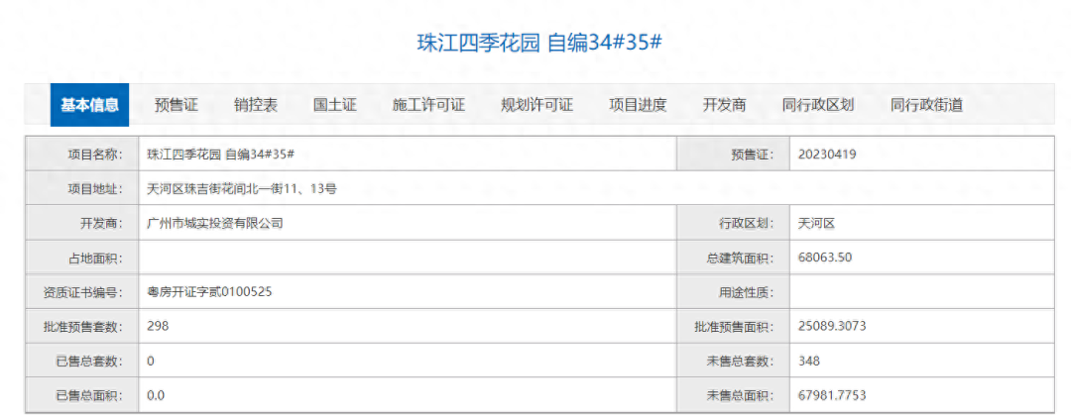The image size is (1071, 418).
Task: Select unsold area value 67981.7753
Action: click(832, 395)
